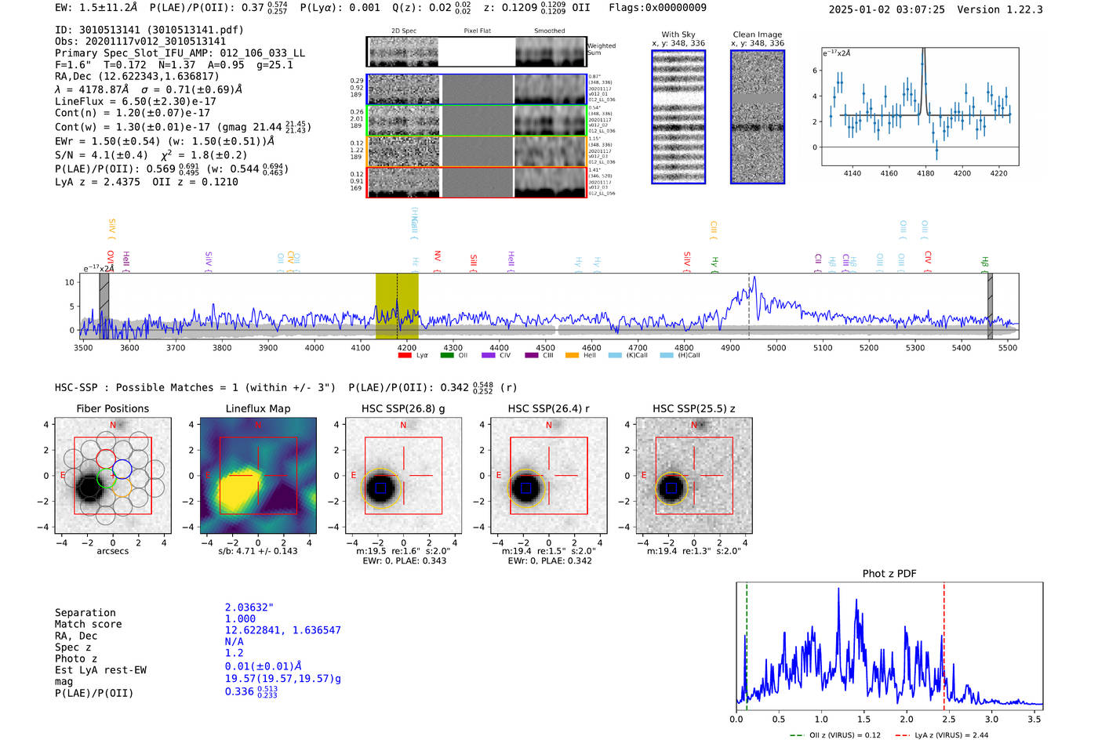Select the orange-bordered fiber spectrum row
The width and height of the screenshot is (1098, 747).
476,151
